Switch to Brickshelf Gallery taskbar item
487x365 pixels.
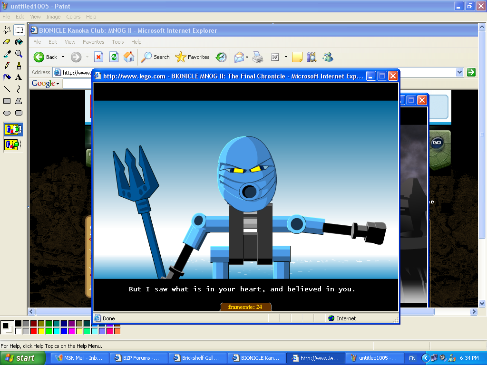(x=197, y=358)
